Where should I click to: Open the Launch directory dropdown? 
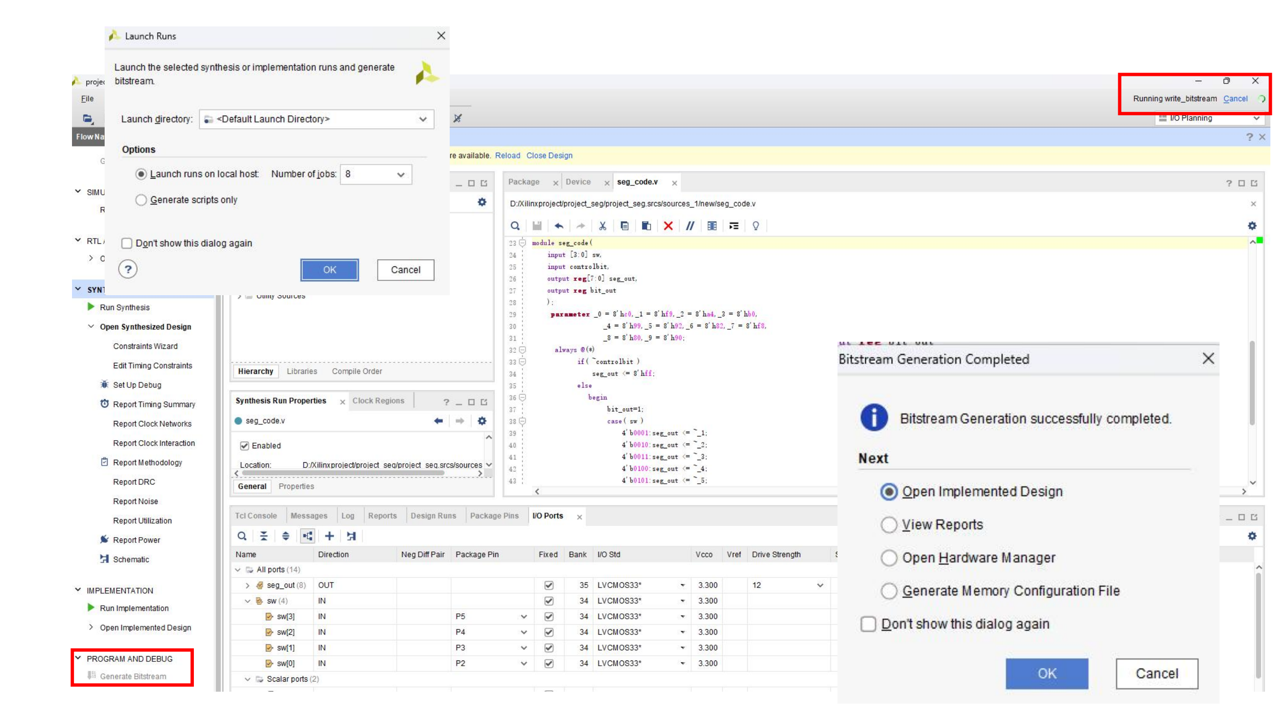[422, 119]
